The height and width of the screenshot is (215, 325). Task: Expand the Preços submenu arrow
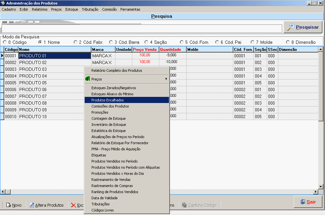pyautogui.click(x=166, y=79)
